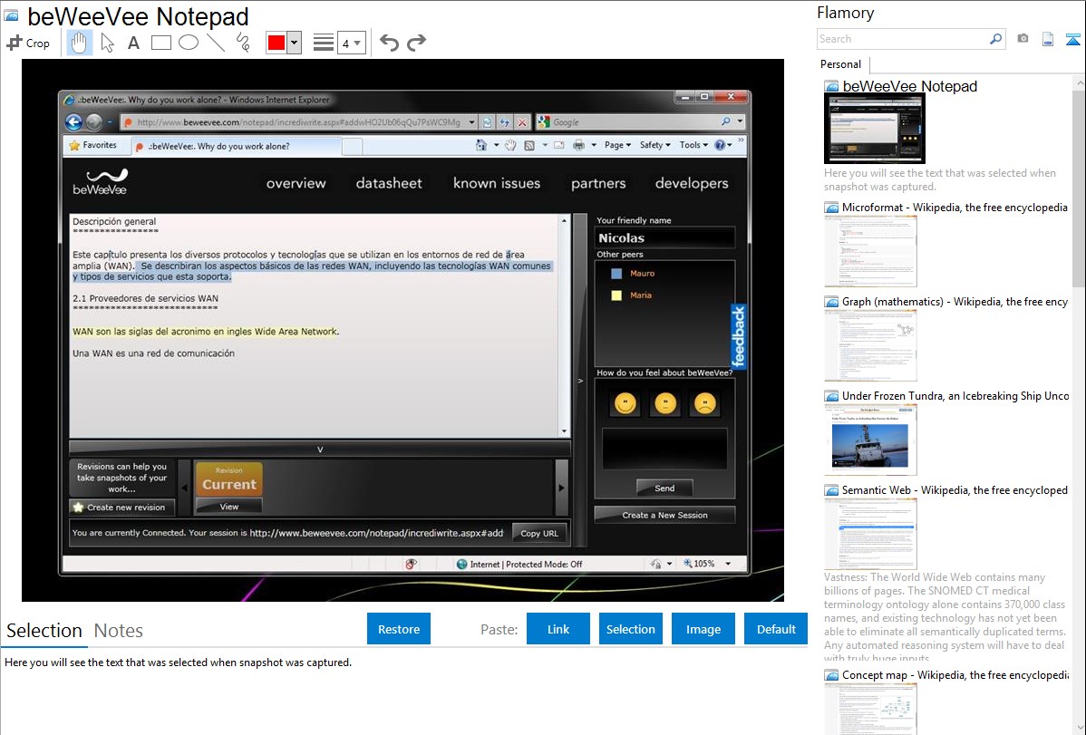Click the camera capture icon
The height and width of the screenshot is (735, 1086).
tap(1023, 38)
